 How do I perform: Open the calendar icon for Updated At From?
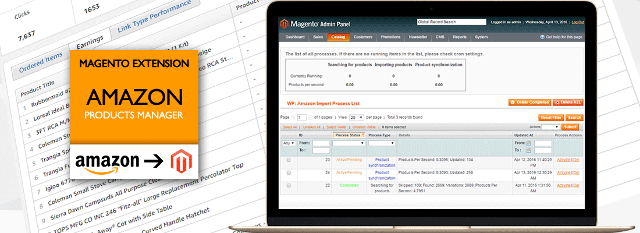pyautogui.click(x=528, y=143)
